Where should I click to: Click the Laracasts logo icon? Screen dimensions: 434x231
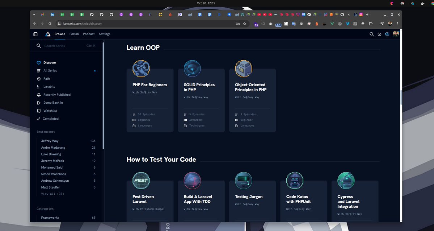(48, 34)
